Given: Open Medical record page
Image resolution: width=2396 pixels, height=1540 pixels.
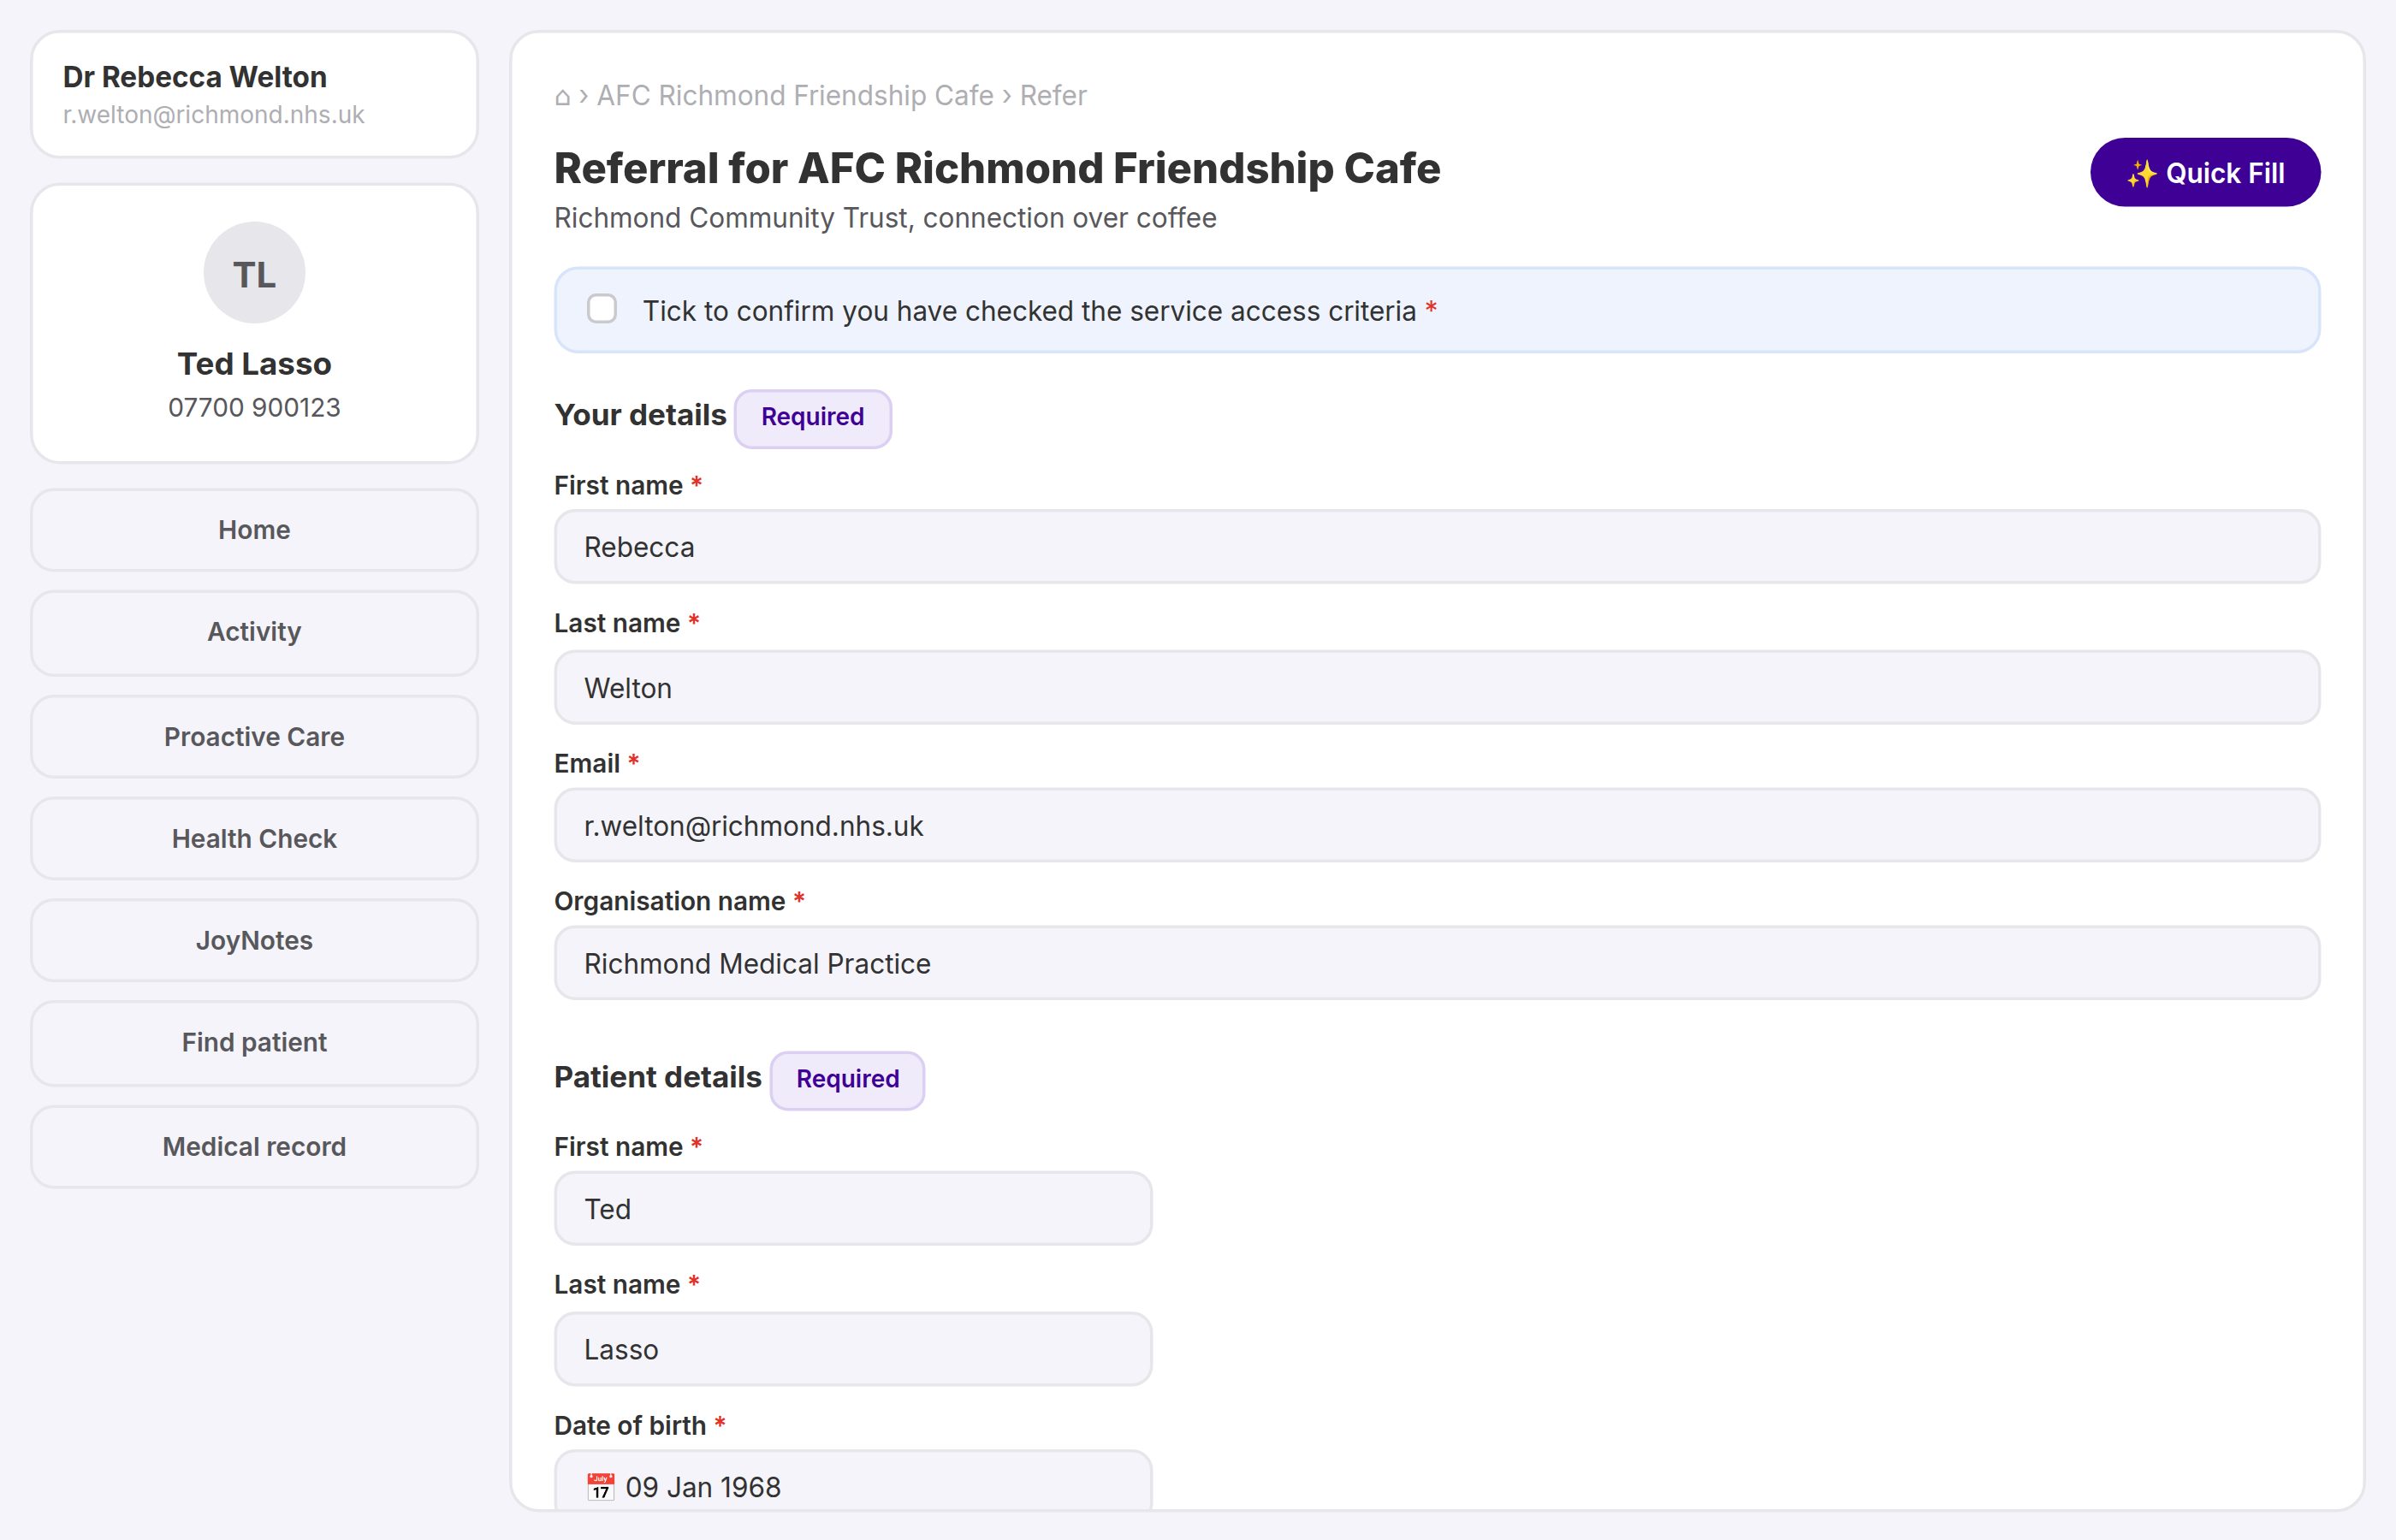Looking at the screenshot, I should tap(254, 1147).
